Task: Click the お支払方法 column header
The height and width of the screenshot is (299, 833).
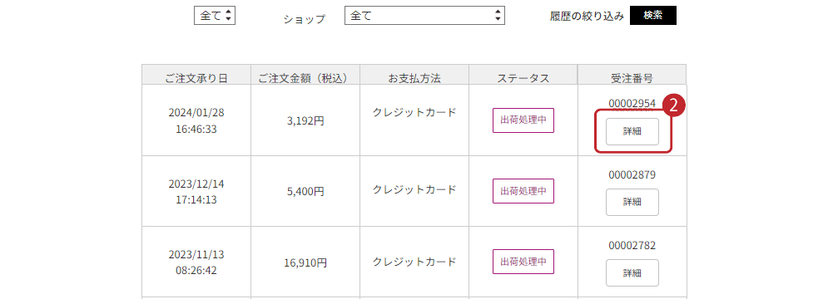Action: point(414,78)
